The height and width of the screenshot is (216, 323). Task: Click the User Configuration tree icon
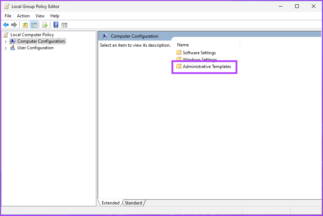coord(13,48)
